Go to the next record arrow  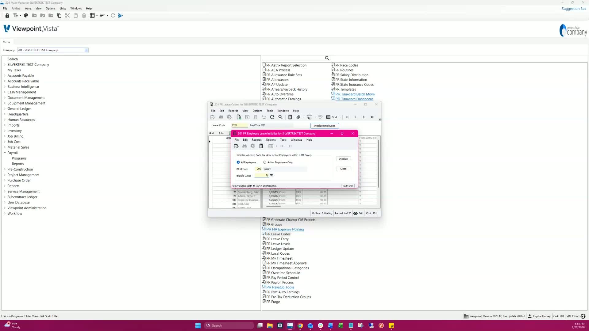[x=364, y=117]
